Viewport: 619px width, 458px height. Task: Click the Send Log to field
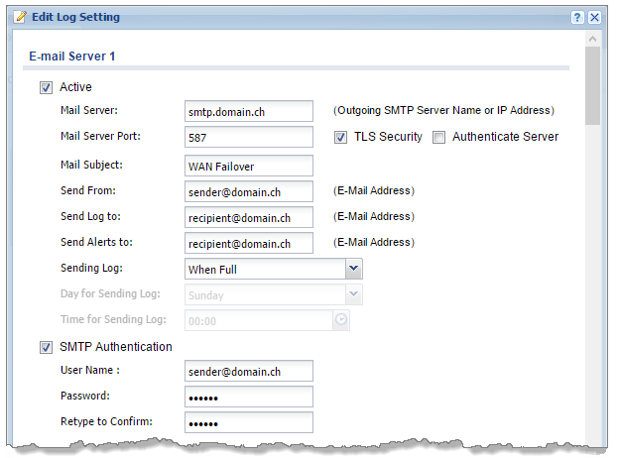coord(248,217)
